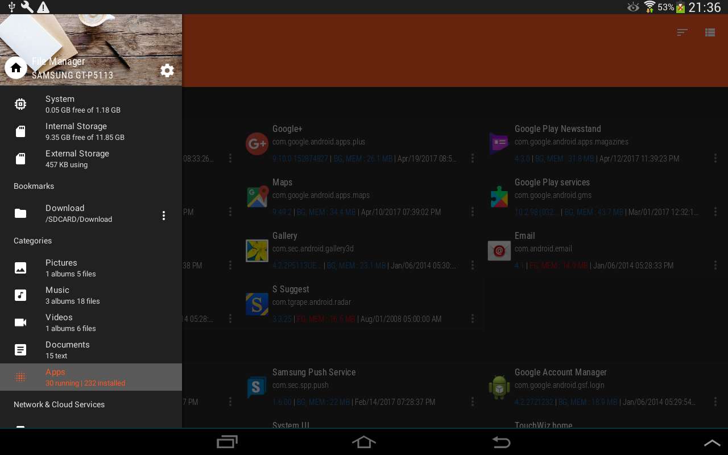The width and height of the screenshot is (728, 455).
Task: Click the 'Samsung Push Service' title
Action: tap(314, 373)
